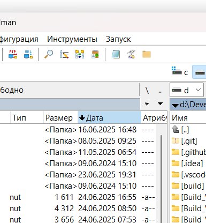Expand history arrow before d:\Deve path
This screenshot has width=206, height=223.
click(x=176, y=106)
